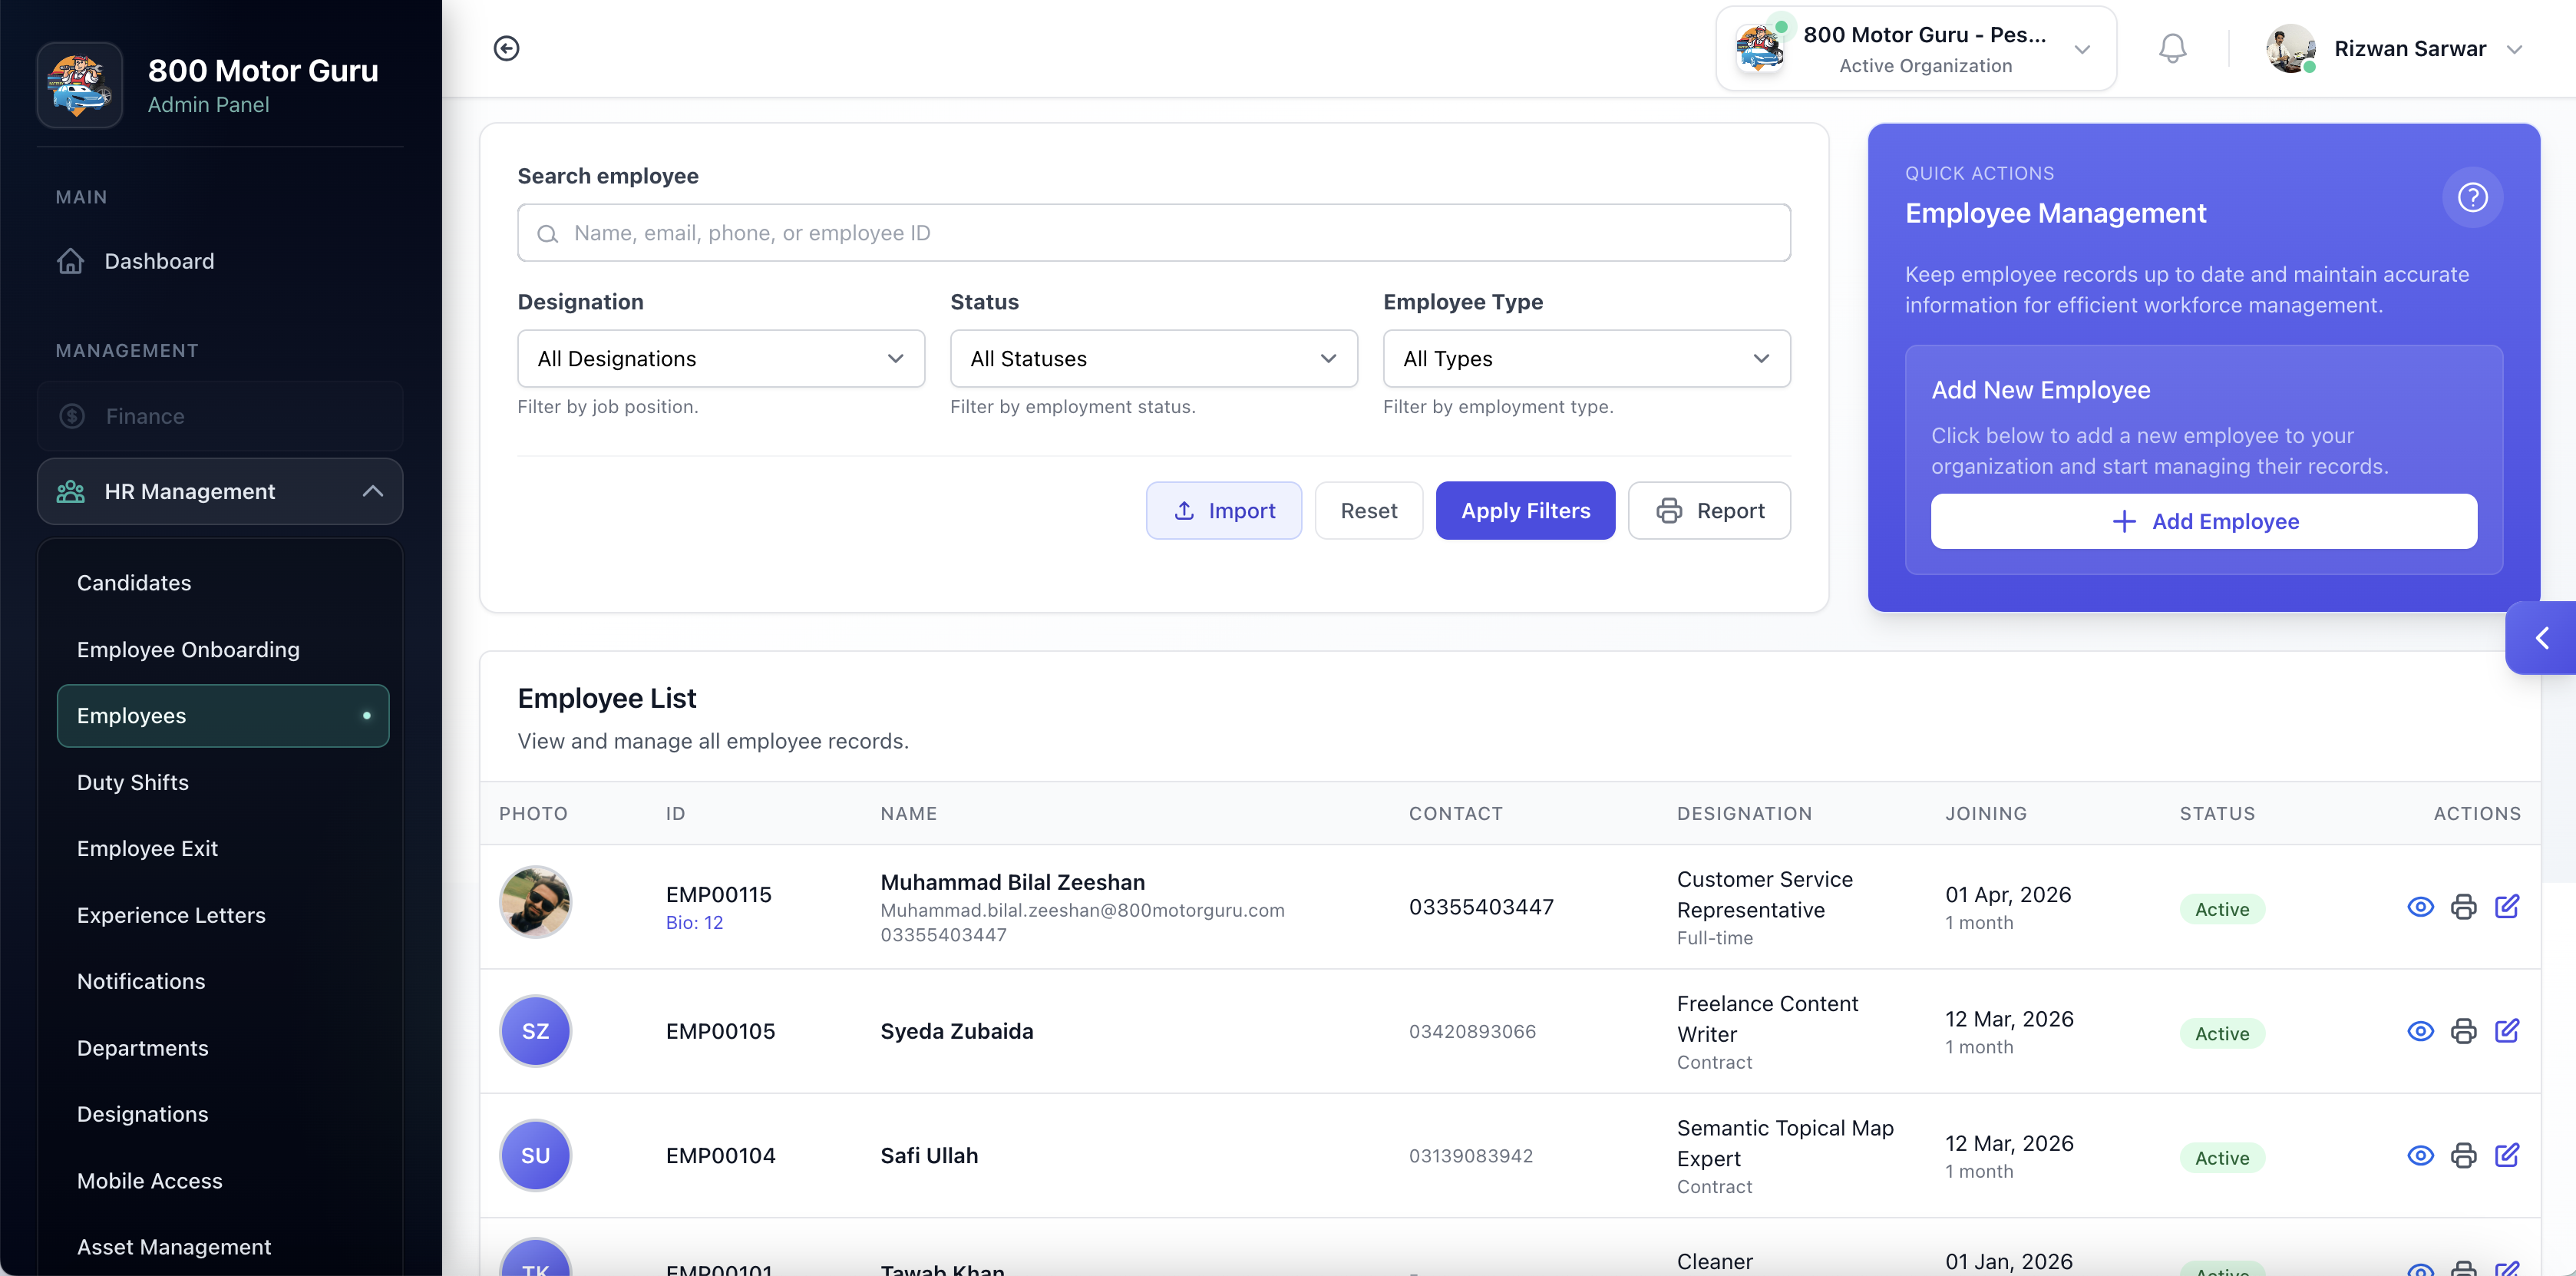Open the All Statuses dropdown
Screen dimensions: 2576x1276
point(1154,359)
